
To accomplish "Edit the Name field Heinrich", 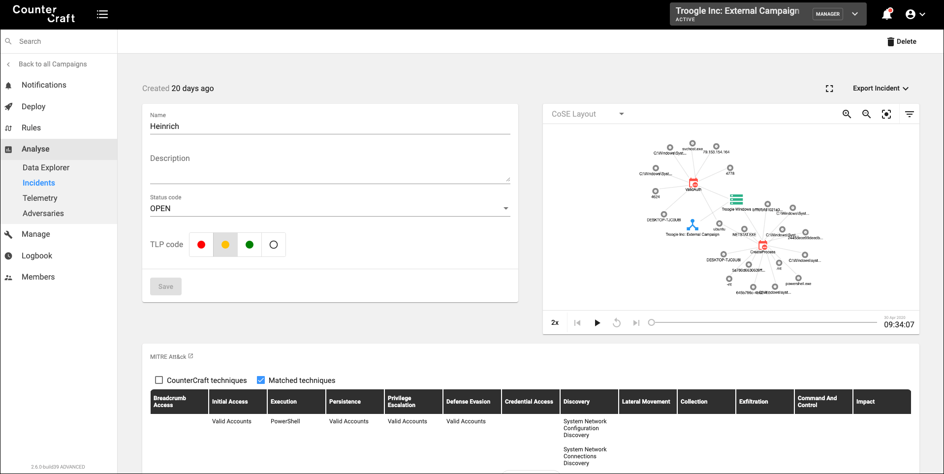I will coord(330,126).
